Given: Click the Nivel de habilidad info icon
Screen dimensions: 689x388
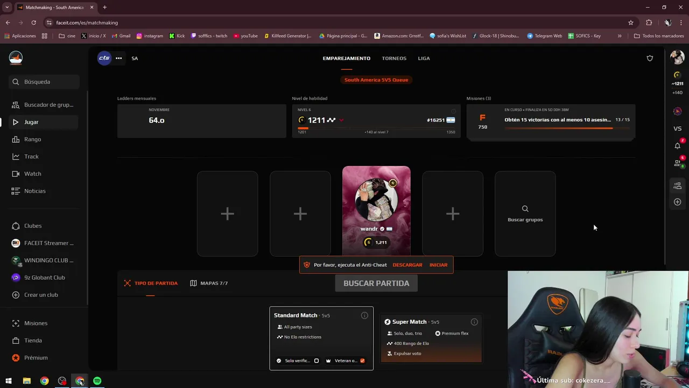Looking at the screenshot, I should pos(453,111).
